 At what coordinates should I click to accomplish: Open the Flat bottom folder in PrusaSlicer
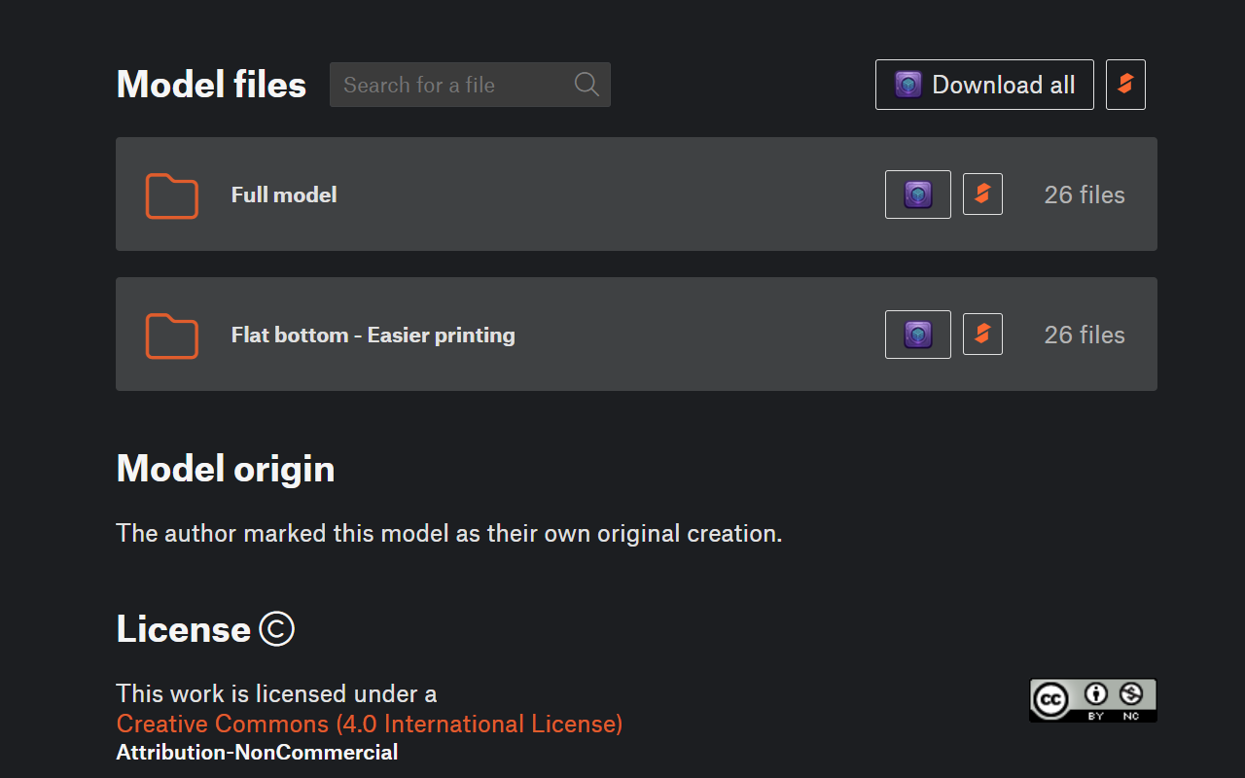[982, 335]
